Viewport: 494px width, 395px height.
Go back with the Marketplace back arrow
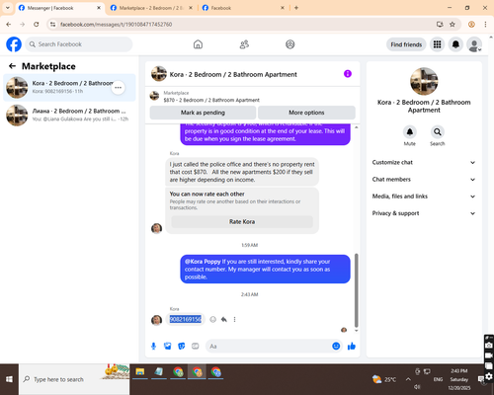click(x=12, y=66)
